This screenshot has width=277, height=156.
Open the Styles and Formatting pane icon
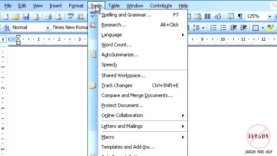6,28
